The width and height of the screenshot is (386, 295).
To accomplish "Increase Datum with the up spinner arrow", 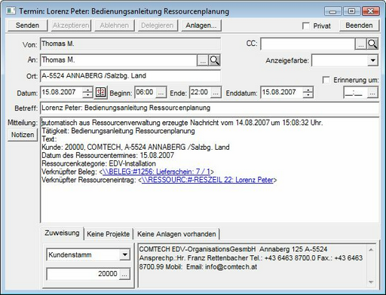I will 87,90.
